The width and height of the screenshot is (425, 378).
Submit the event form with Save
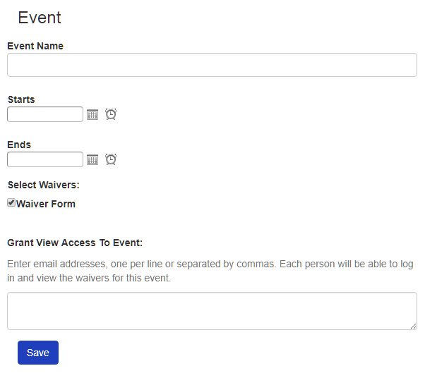click(38, 353)
